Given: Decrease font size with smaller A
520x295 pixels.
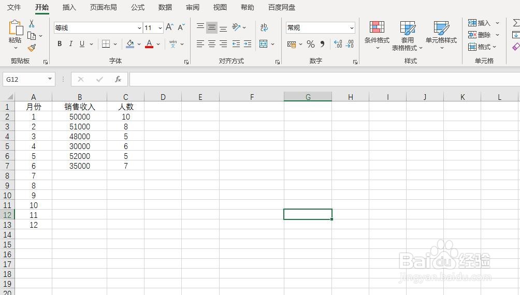Looking at the screenshot, I should 181,27.
